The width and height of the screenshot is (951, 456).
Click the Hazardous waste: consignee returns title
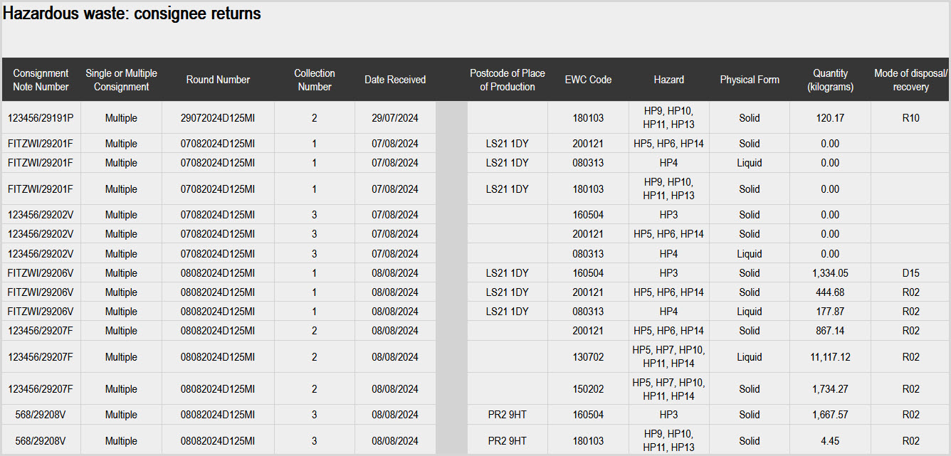point(132,14)
